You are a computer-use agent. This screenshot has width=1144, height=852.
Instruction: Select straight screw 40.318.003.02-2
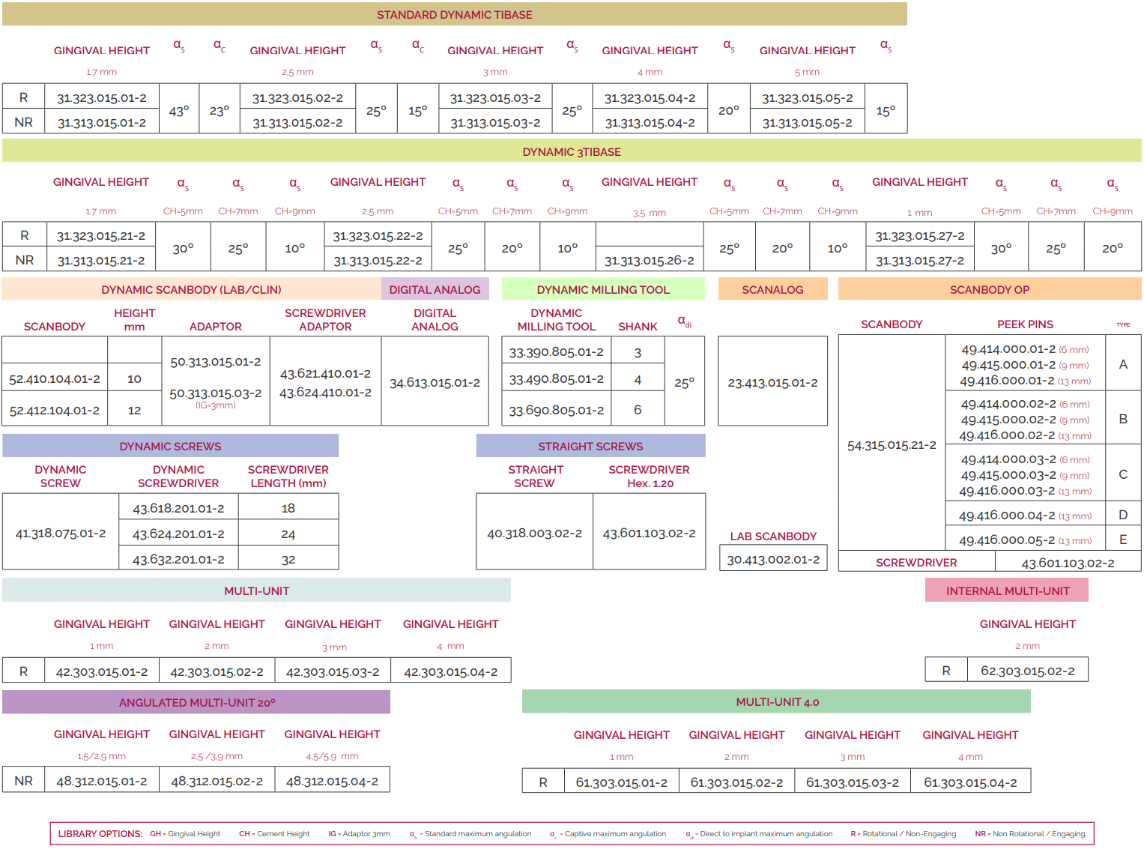[534, 534]
